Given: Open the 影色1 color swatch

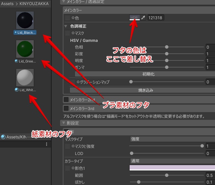Looking at the screenshot, I should click(x=172, y=168).
